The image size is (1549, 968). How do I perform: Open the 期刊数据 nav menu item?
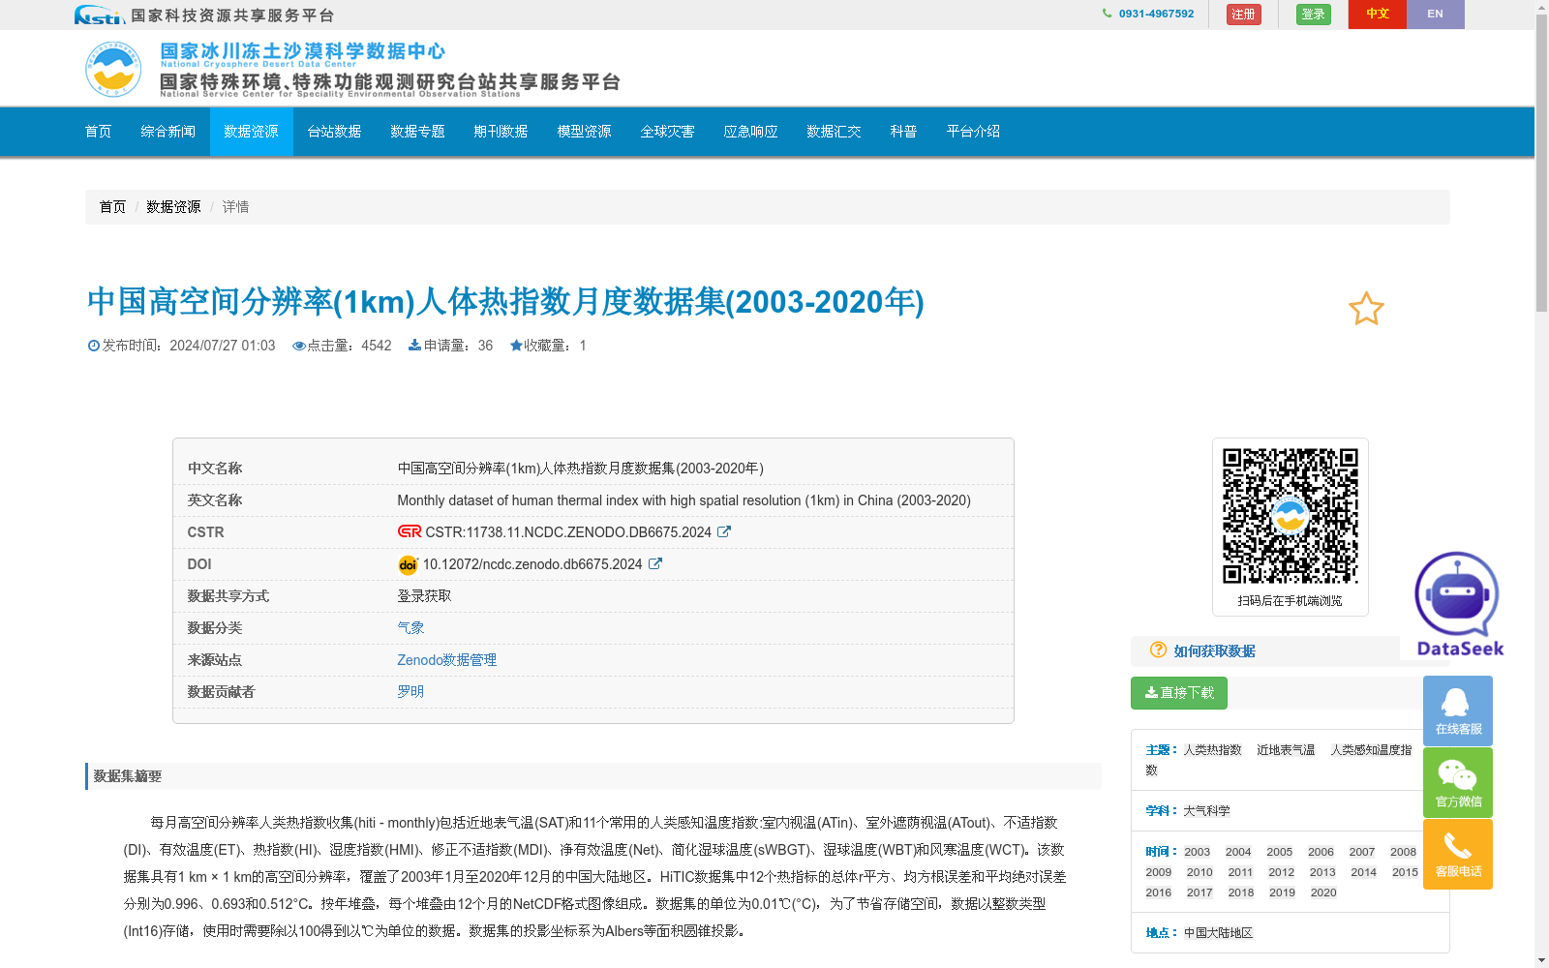501,132
